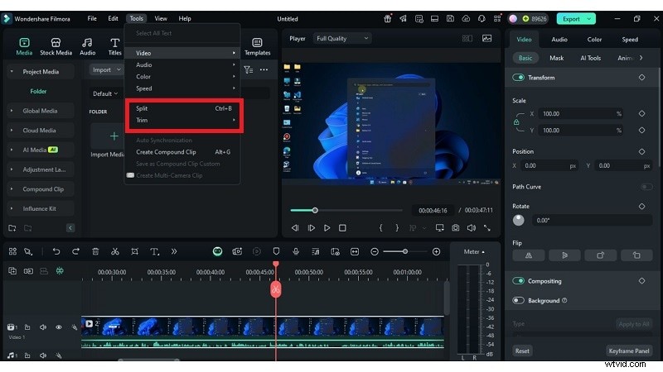663x372 pixels.
Task: Take a snapshot with the camera icon
Action: [455, 227]
